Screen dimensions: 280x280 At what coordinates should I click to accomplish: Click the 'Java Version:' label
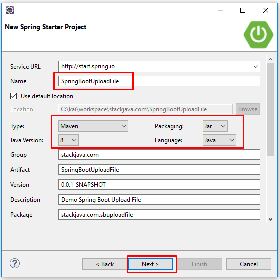[27, 140]
